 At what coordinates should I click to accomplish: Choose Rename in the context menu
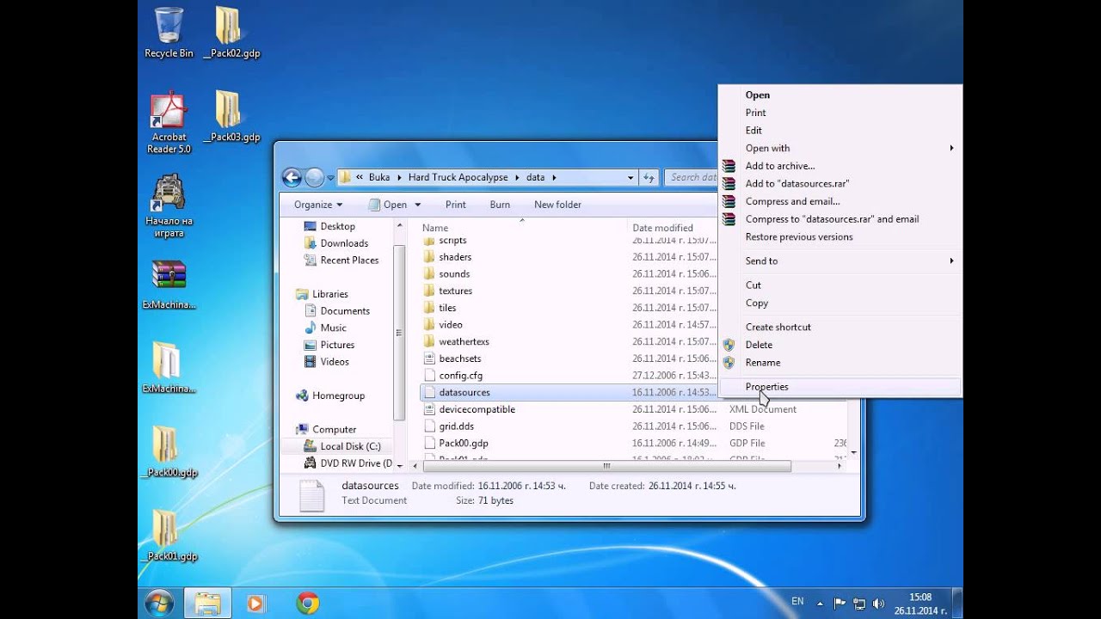840,363
